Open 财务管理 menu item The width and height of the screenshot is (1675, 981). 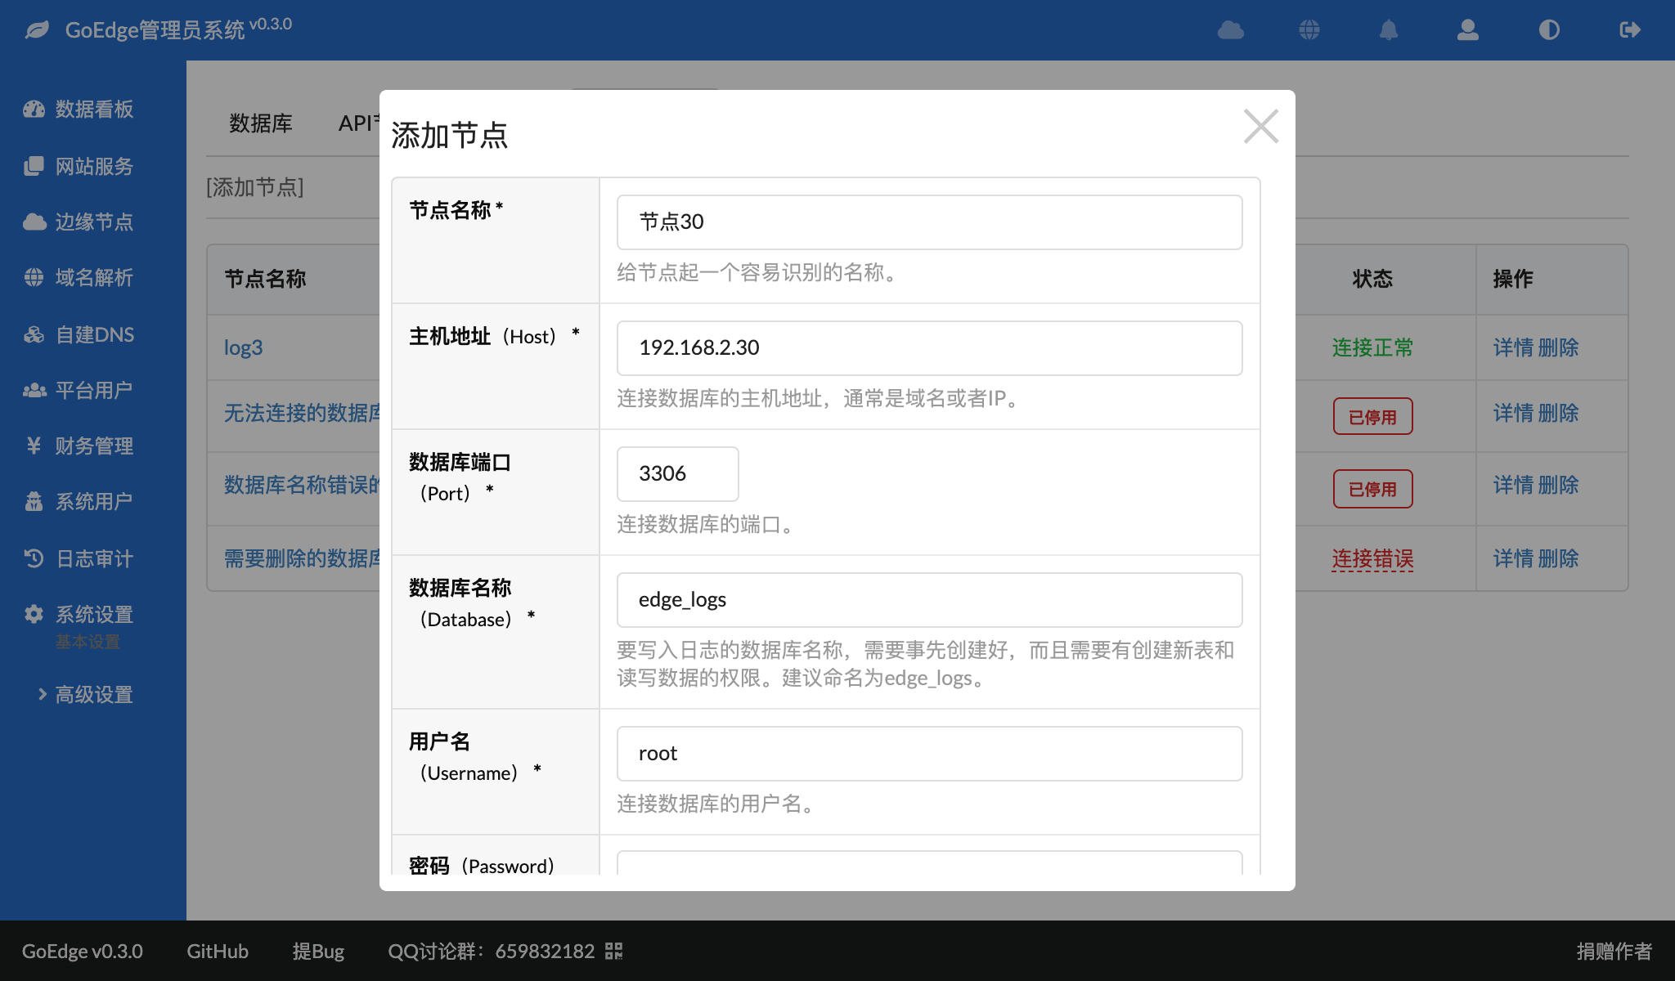[x=94, y=446]
